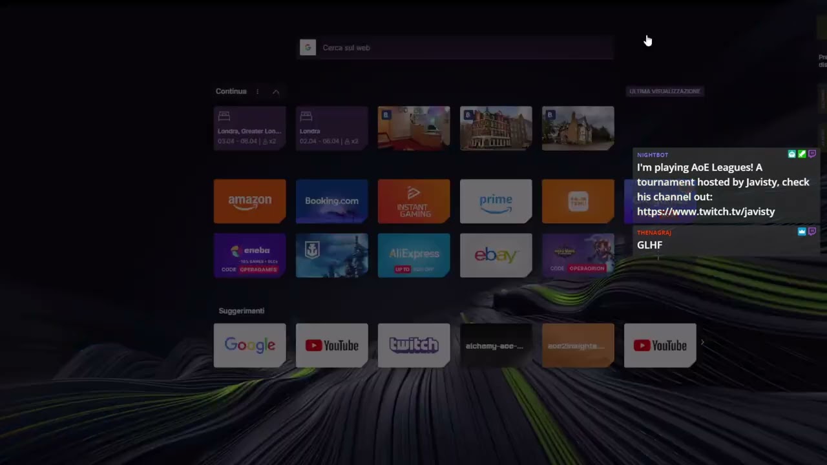Collapse the Continua section
The image size is (827, 465).
tap(276, 92)
